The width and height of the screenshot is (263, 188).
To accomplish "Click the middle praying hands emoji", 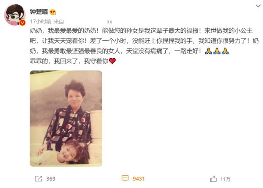I will click(217, 51).
